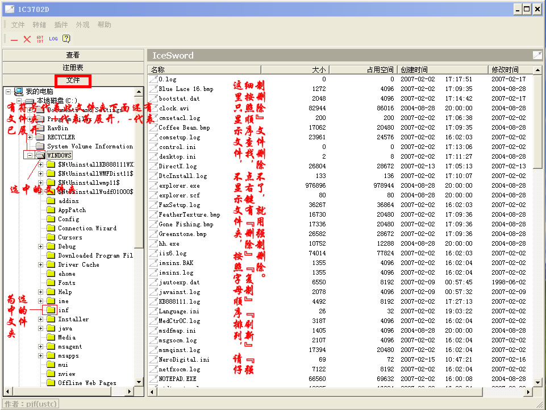The width and height of the screenshot is (546, 410).
Task: Select the inf folder icon
Action: click(x=50, y=310)
